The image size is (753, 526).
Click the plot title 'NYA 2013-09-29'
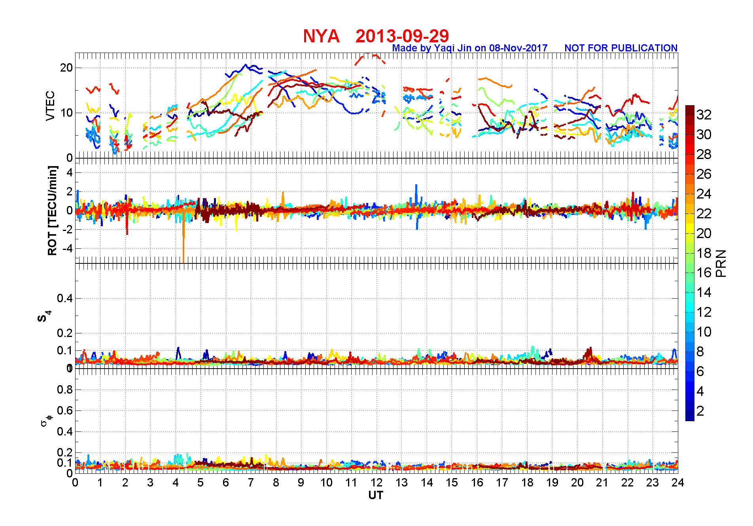[376, 36]
